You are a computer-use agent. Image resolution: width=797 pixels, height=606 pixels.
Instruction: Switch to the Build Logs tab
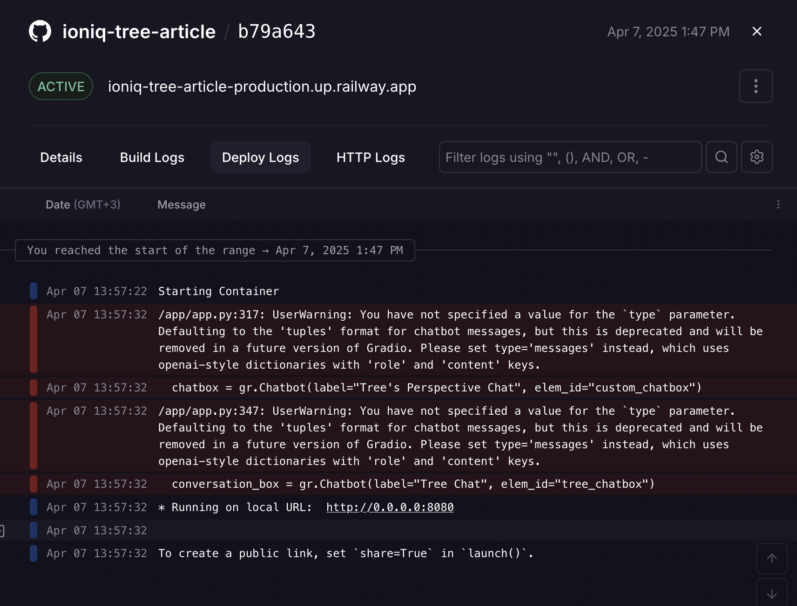(152, 157)
